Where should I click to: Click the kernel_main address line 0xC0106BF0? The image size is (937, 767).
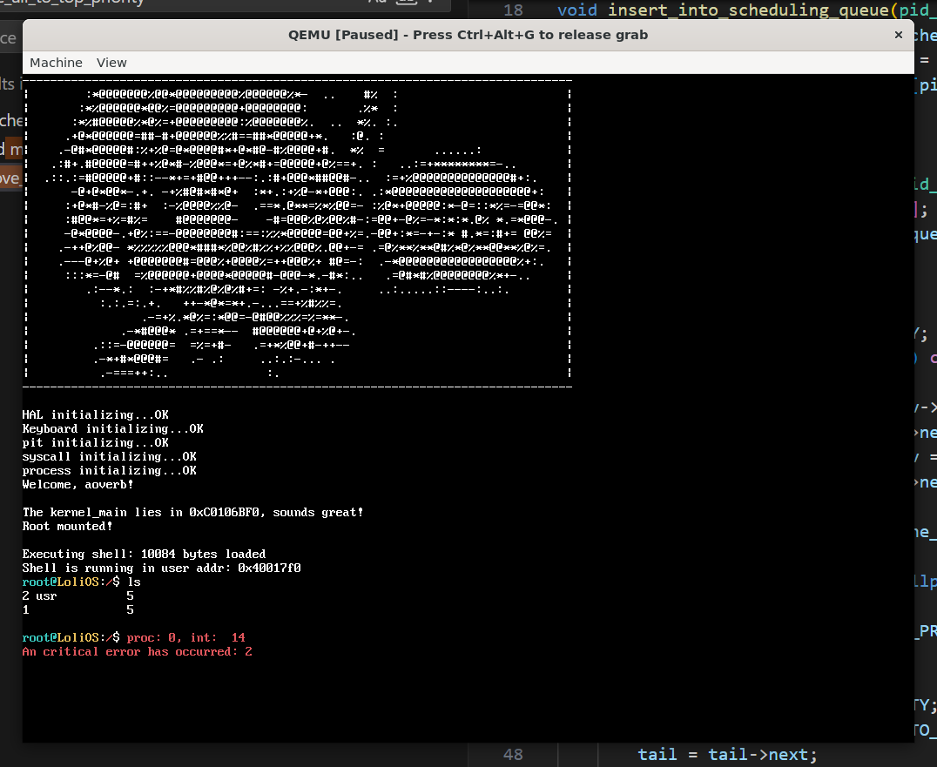[x=192, y=513]
